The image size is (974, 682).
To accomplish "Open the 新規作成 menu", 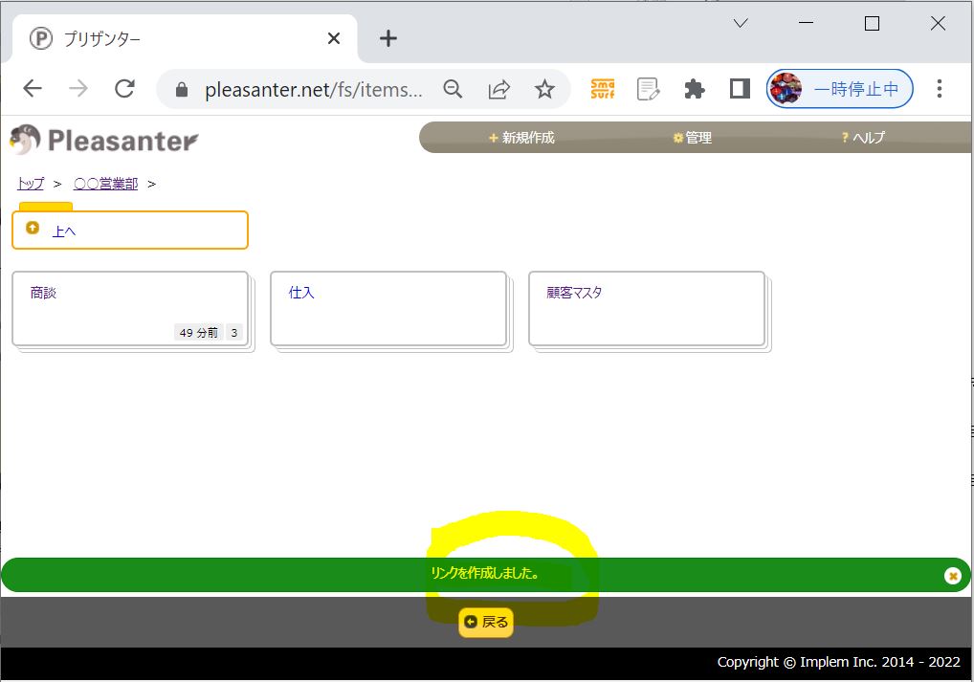I will [521, 138].
